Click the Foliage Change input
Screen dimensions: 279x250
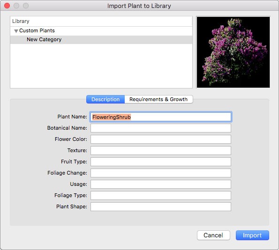(x=161, y=173)
